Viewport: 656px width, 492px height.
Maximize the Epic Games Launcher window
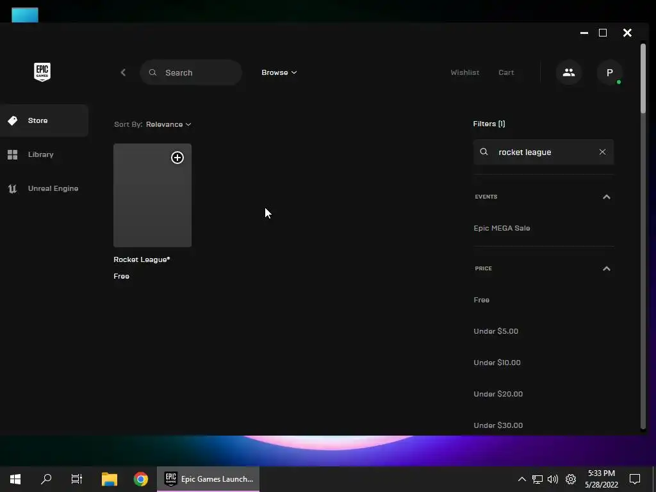point(603,33)
